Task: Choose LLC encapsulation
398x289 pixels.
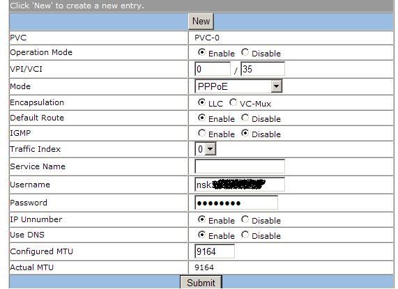Action: click(x=201, y=102)
